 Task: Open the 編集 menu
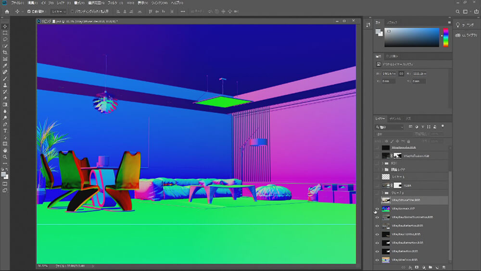coord(32,3)
